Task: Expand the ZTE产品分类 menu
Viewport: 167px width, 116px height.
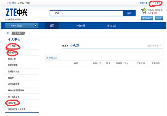Action: (x=22, y=26)
